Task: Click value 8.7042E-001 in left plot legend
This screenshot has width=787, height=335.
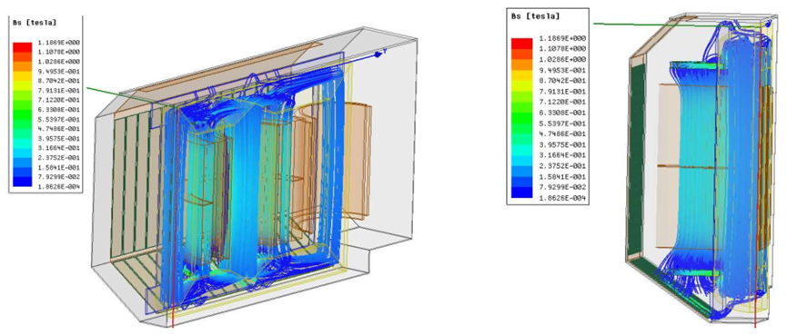Action: click(60, 81)
